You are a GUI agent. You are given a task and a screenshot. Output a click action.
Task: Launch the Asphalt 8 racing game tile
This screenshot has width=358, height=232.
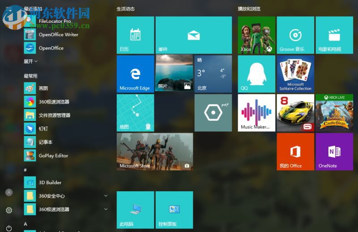click(x=295, y=113)
